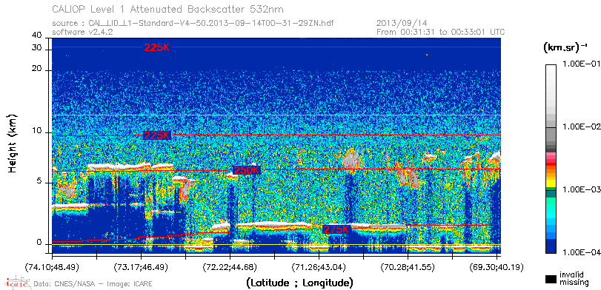Click the '(Latitude ; Longitude)' axis label
This screenshot has height=290, width=601.
[x=299, y=283]
